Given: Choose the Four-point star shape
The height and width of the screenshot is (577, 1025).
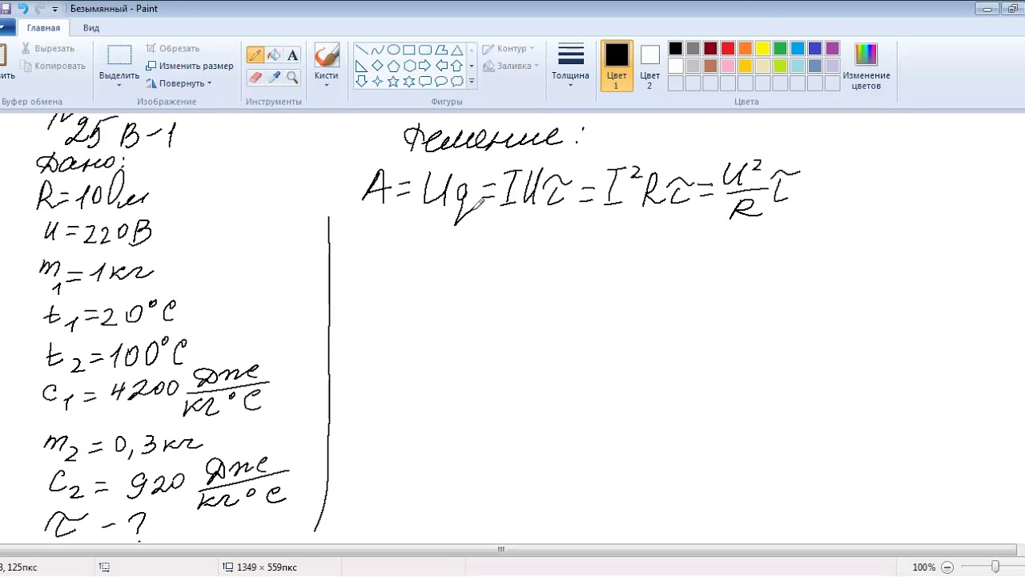Looking at the screenshot, I should click(x=377, y=81).
